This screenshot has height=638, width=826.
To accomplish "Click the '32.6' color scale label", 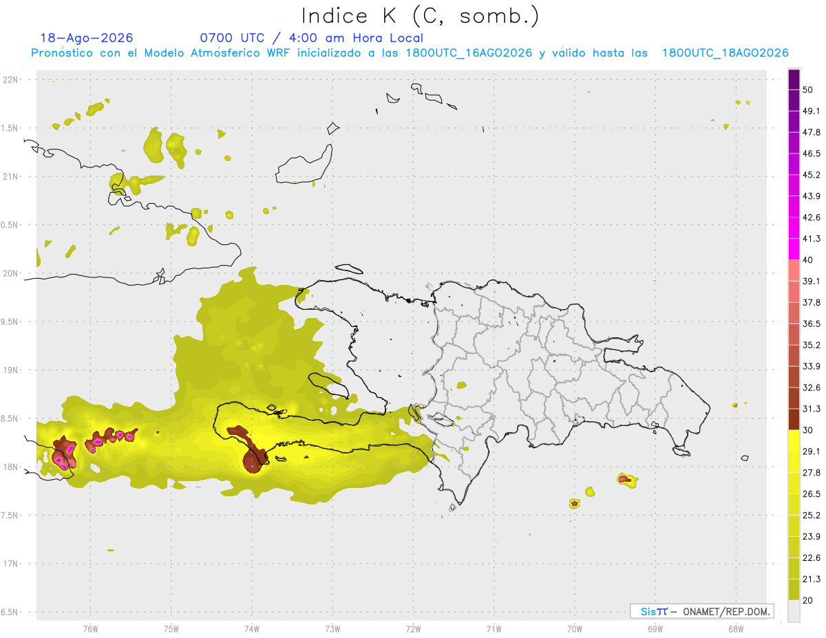I will (812, 387).
